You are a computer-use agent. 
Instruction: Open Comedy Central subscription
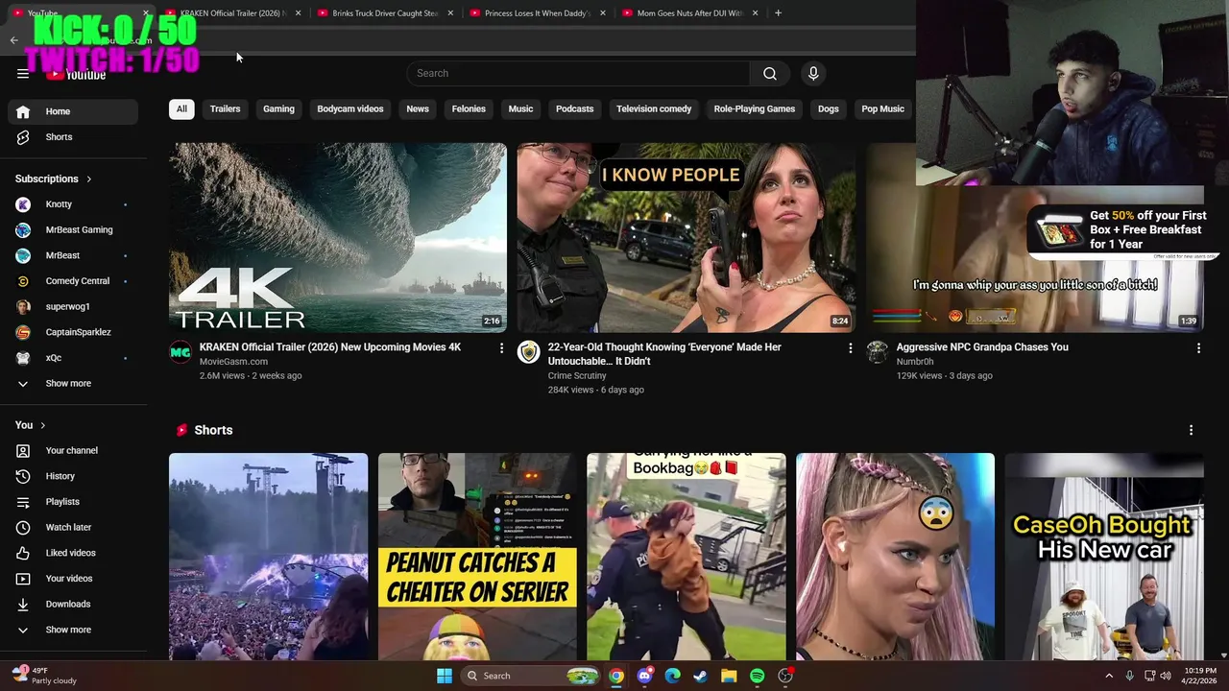pos(73,281)
